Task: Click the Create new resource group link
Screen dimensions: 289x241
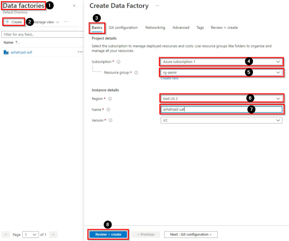Action: tap(170, 79)
